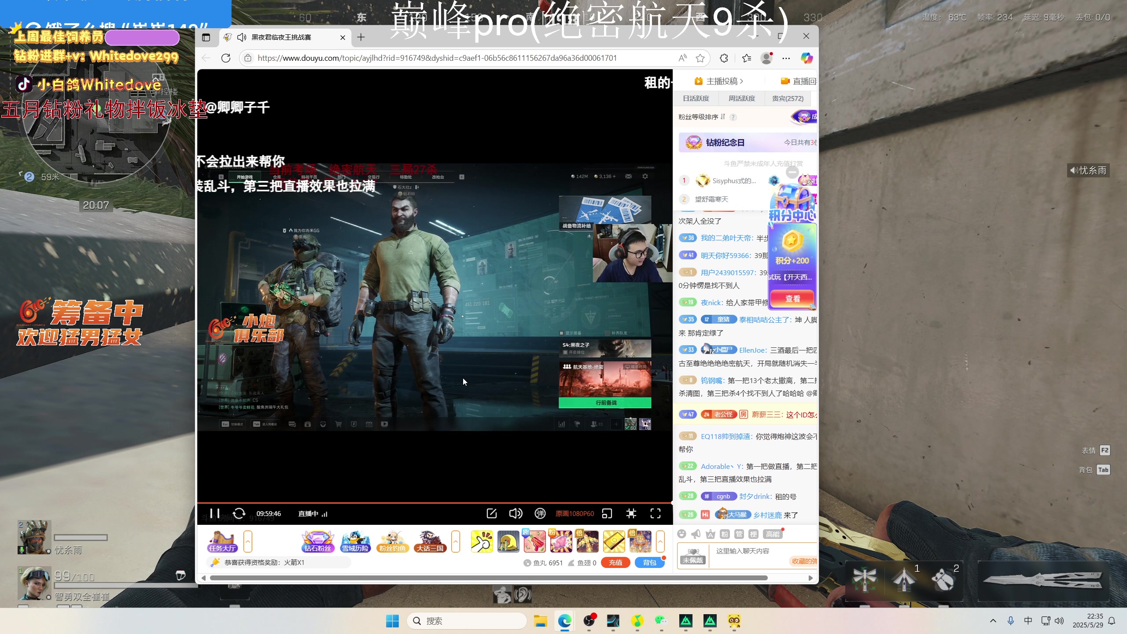
Task: Open the Windows Start menu
Action: [x=392, y=621]
